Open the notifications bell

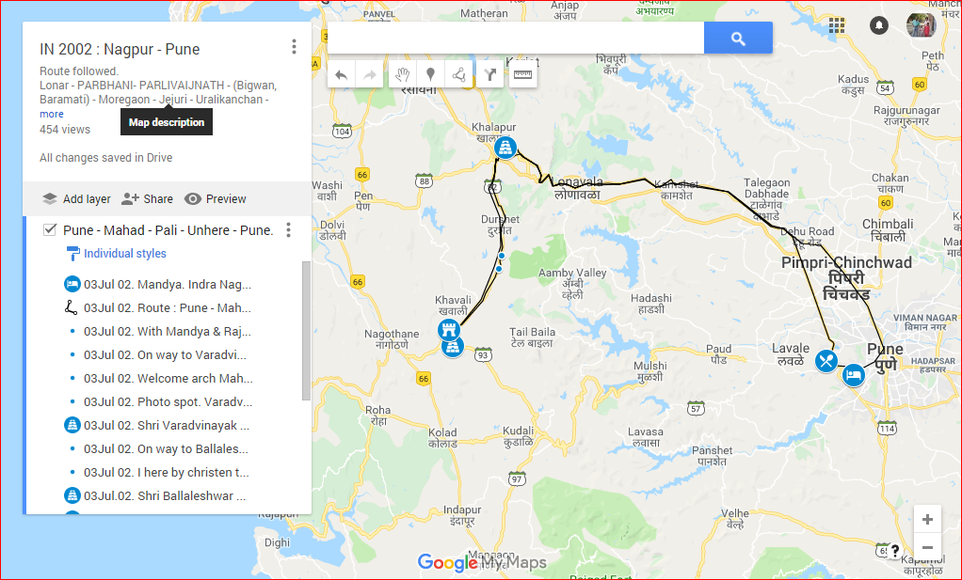(879, 25)
